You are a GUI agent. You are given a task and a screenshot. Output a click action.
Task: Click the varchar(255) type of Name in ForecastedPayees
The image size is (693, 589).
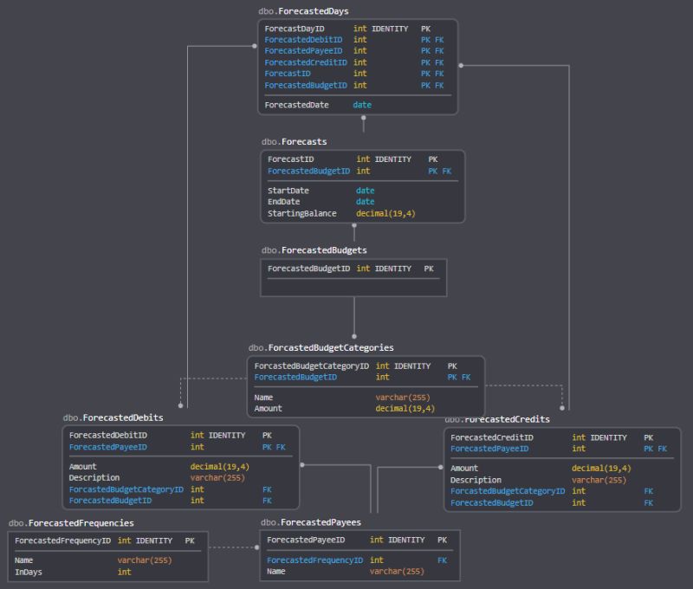pos(399,571)
